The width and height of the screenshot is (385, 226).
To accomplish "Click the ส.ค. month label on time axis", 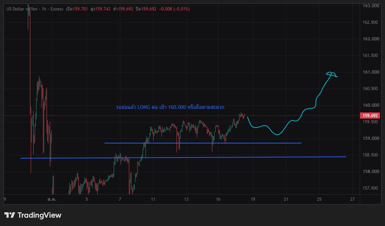I will pyautogui.click(x=52, y=199).
